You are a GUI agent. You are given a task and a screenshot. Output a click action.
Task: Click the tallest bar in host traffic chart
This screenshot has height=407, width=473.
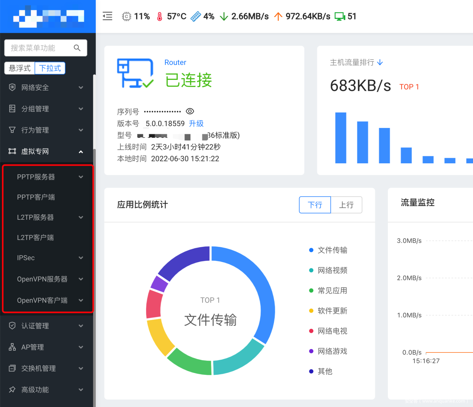[x=341, y=138]
